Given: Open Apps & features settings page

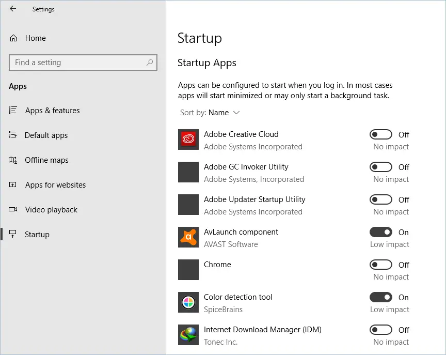Looking at the screenshot, I should [x=52, y=111].
